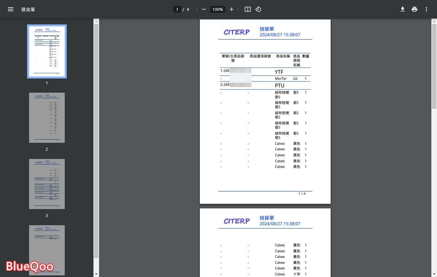The image size is (437, 277).
Task: Toggle the sidebar menu hamburger icon
Action: tap(11, 9)
